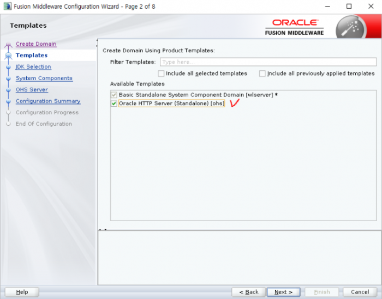Viewport: 382px width, 299px height.
Task: Click the Configuration Summary step node icon
Action: (x=8, y=101)
